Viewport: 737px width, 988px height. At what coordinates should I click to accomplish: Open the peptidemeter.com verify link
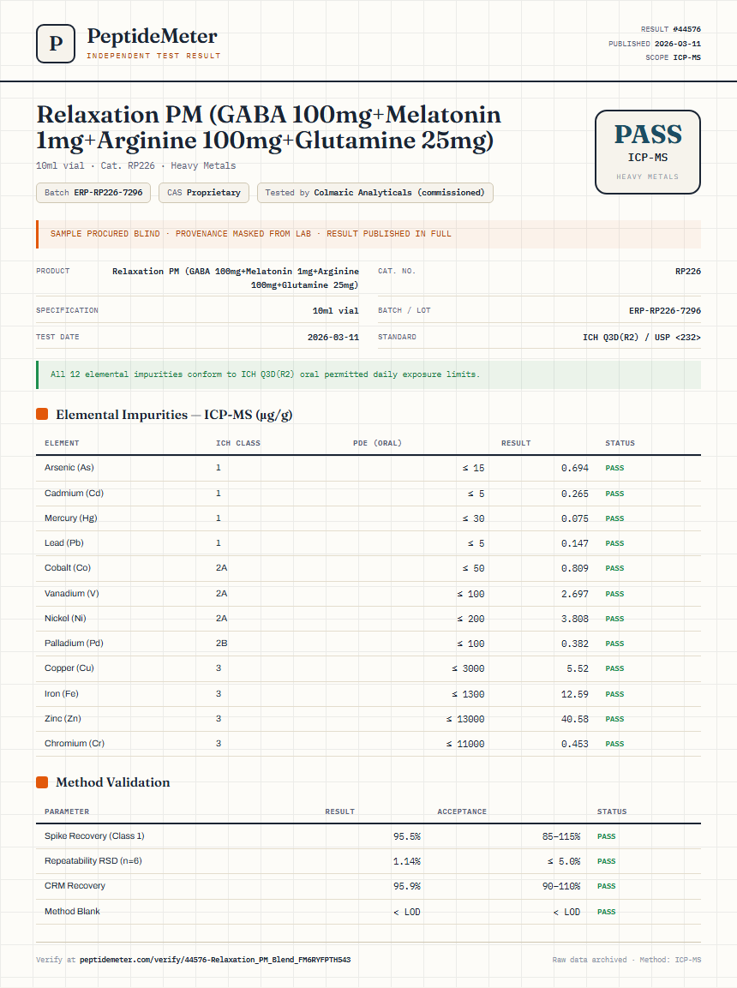(x=215, y=960)
